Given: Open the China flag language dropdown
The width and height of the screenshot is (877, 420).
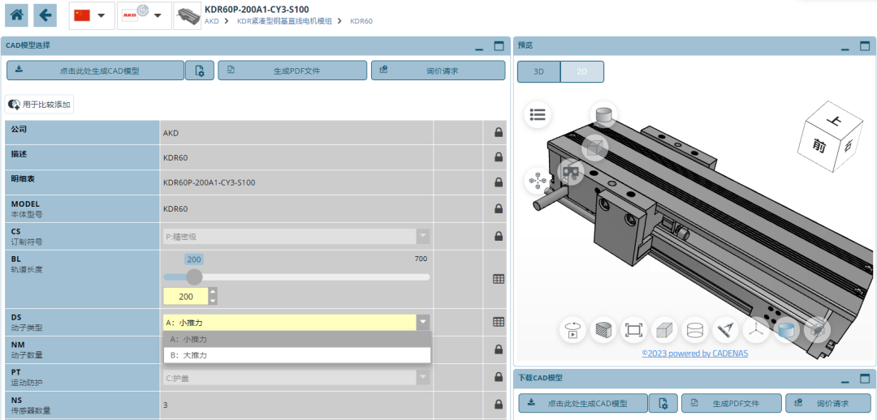Looking at the screenshot, I should point(91,15).
